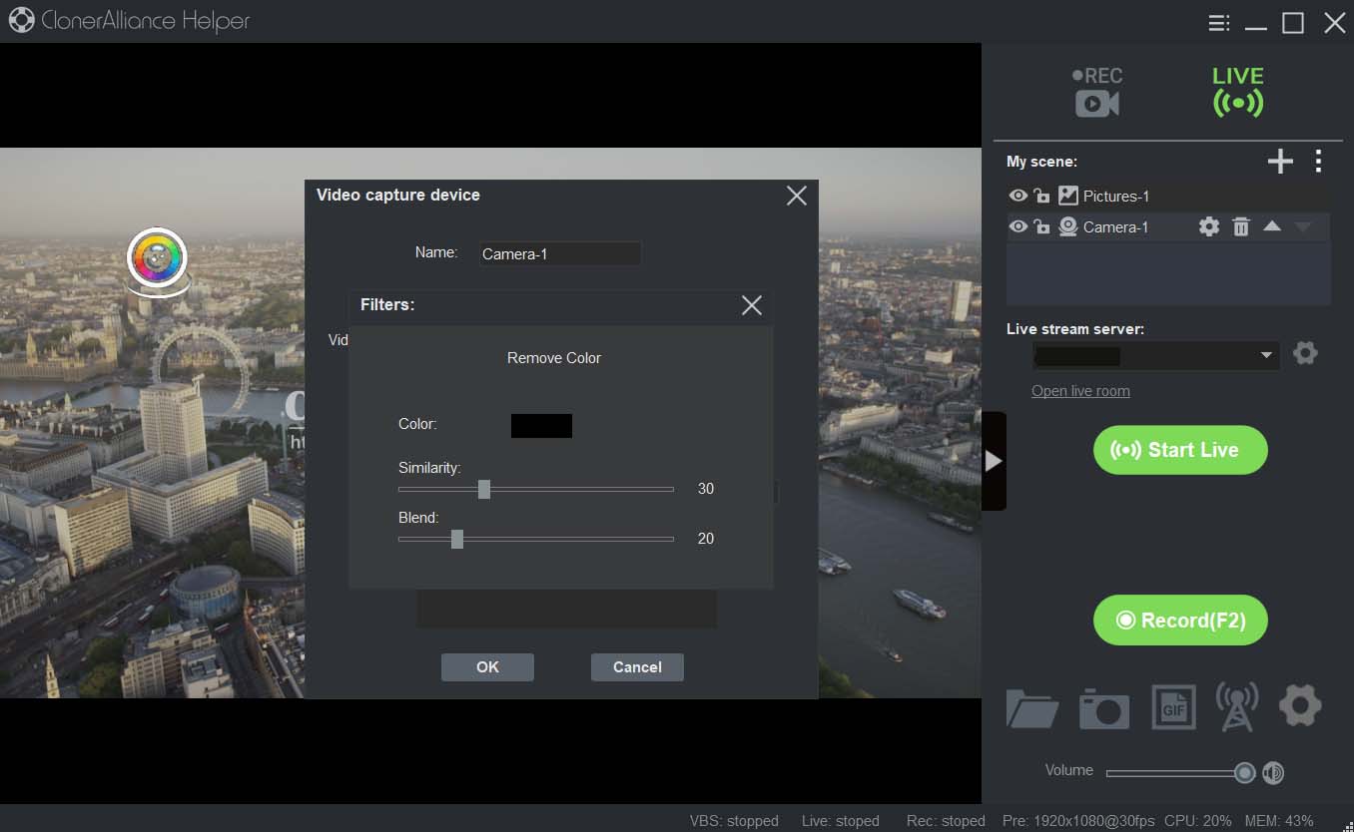Click Cancel in Video capture device dialog

[x=637, y=667]
